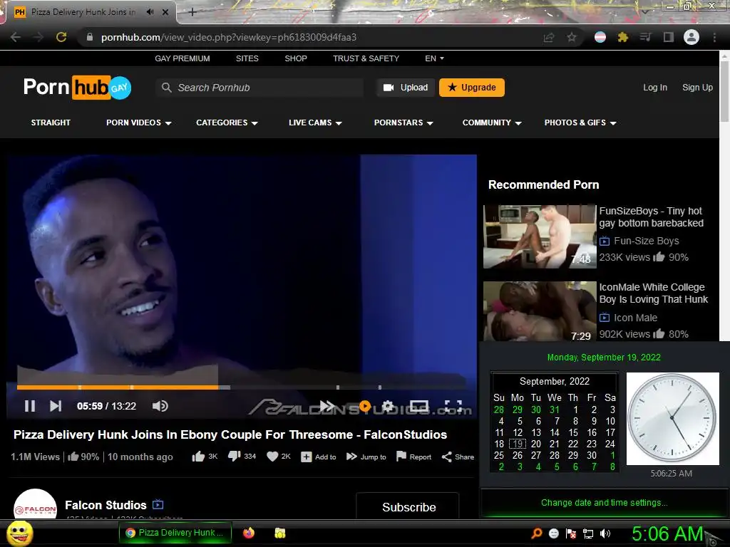This screenshot has height=547, width=730.
Task: Click the Upload button
Action: (x=406, y=88)
